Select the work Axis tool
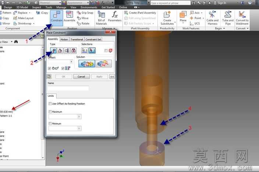 pos(196,13)
